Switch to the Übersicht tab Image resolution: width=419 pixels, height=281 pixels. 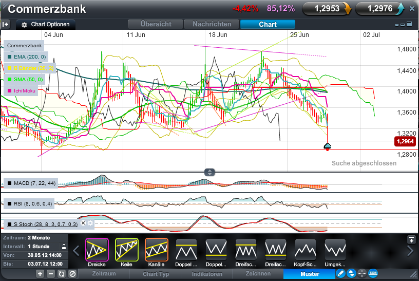[x=156, y=24]
